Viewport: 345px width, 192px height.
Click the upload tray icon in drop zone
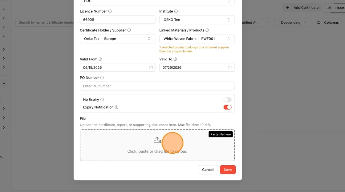pyautogui.click(x=157, y=140)
